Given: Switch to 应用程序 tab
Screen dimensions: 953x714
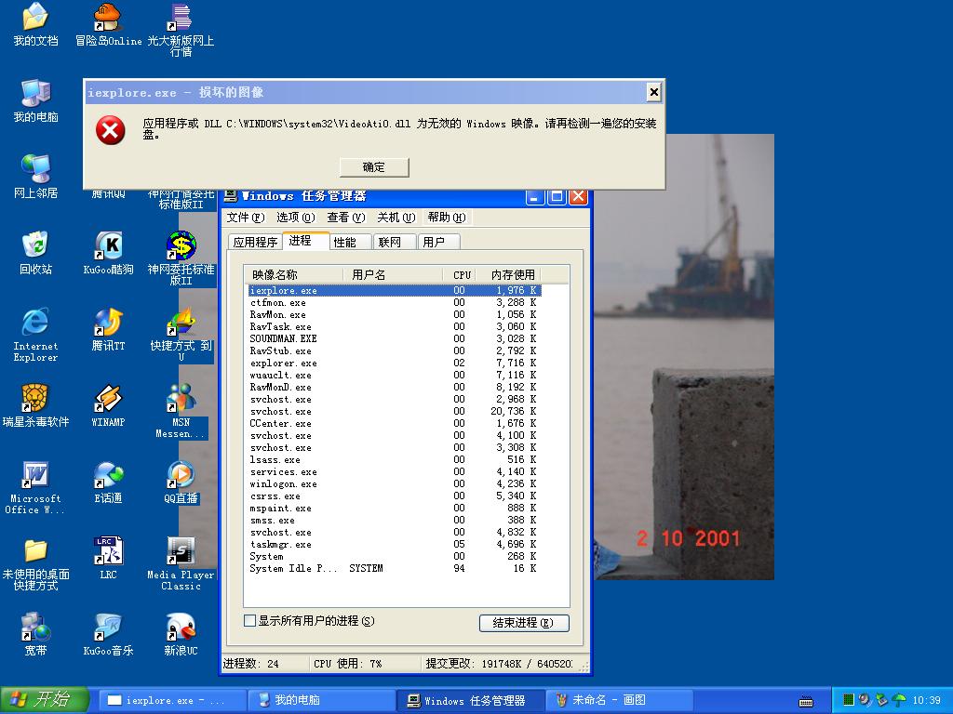Looking at the screenshot, I should pos(255,243).
